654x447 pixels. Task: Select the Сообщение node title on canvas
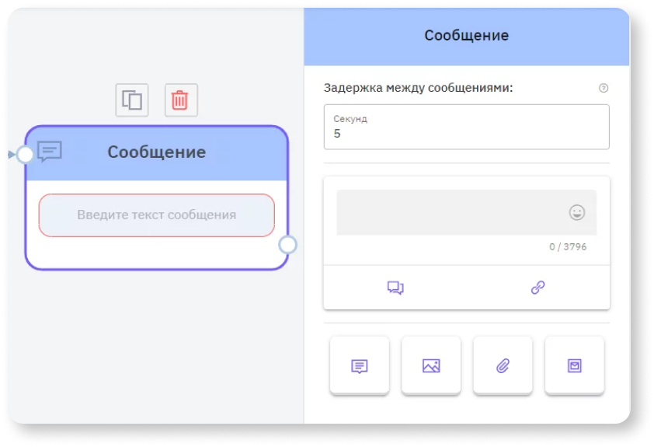156,152
